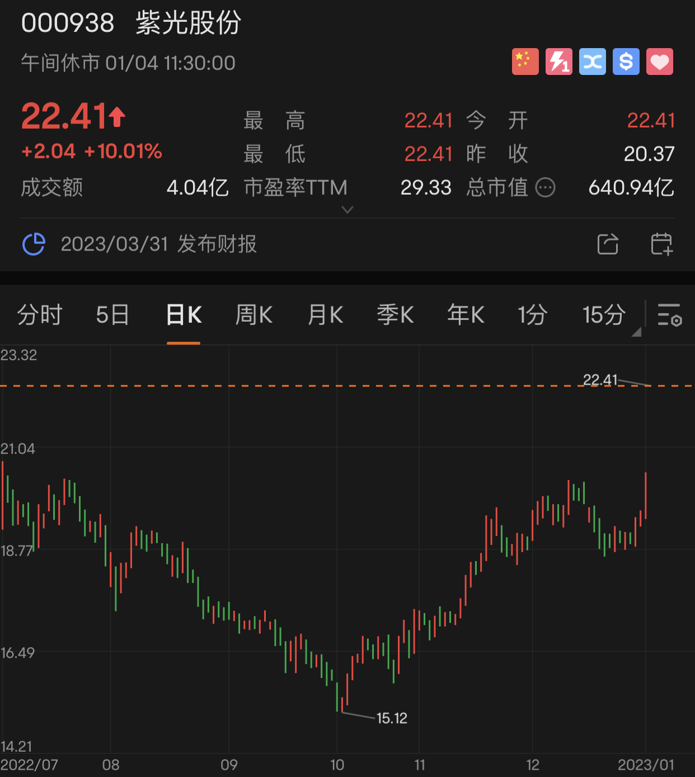This screenshot has height=777, width=695.
Task: Tap the 成交额 label
Action: [52, 187]
